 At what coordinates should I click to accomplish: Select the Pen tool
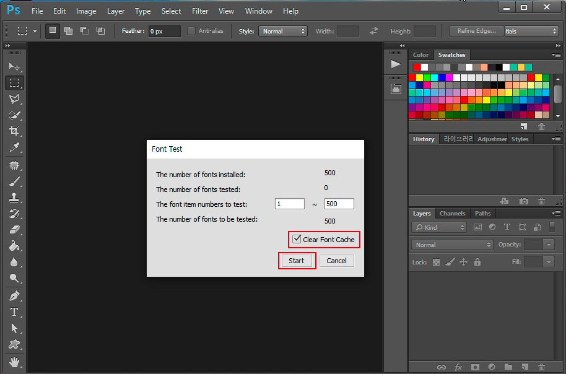pyautogui.click(x=14, y=296)
